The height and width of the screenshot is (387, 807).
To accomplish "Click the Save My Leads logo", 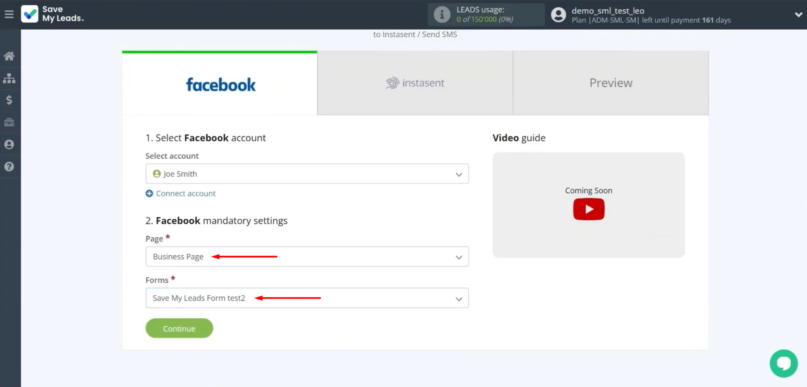I will coord(53,14).
